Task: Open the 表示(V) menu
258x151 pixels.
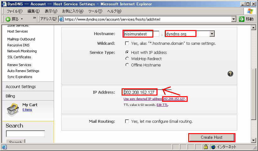Action: coord(51,11)
